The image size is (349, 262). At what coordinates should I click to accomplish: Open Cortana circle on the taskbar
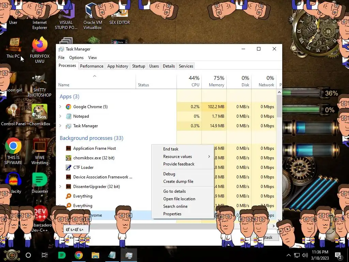[x=28, y=255]
